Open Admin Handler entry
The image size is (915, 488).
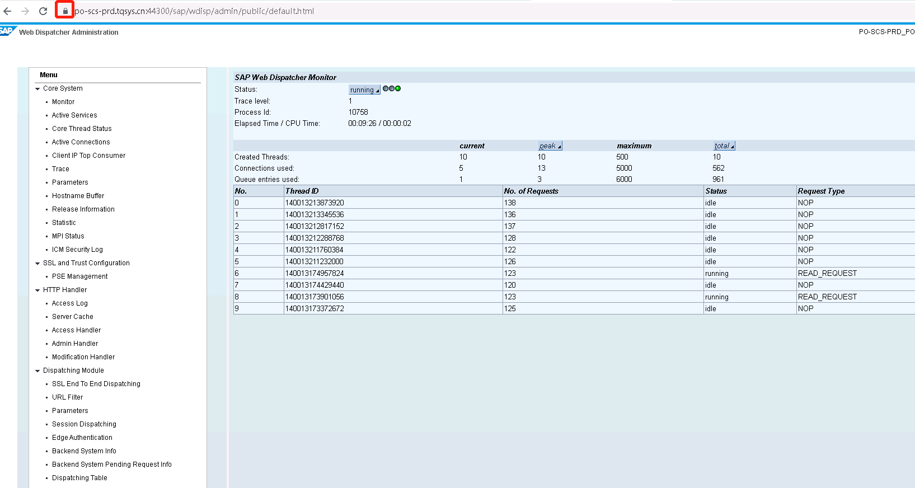point(75,344)
